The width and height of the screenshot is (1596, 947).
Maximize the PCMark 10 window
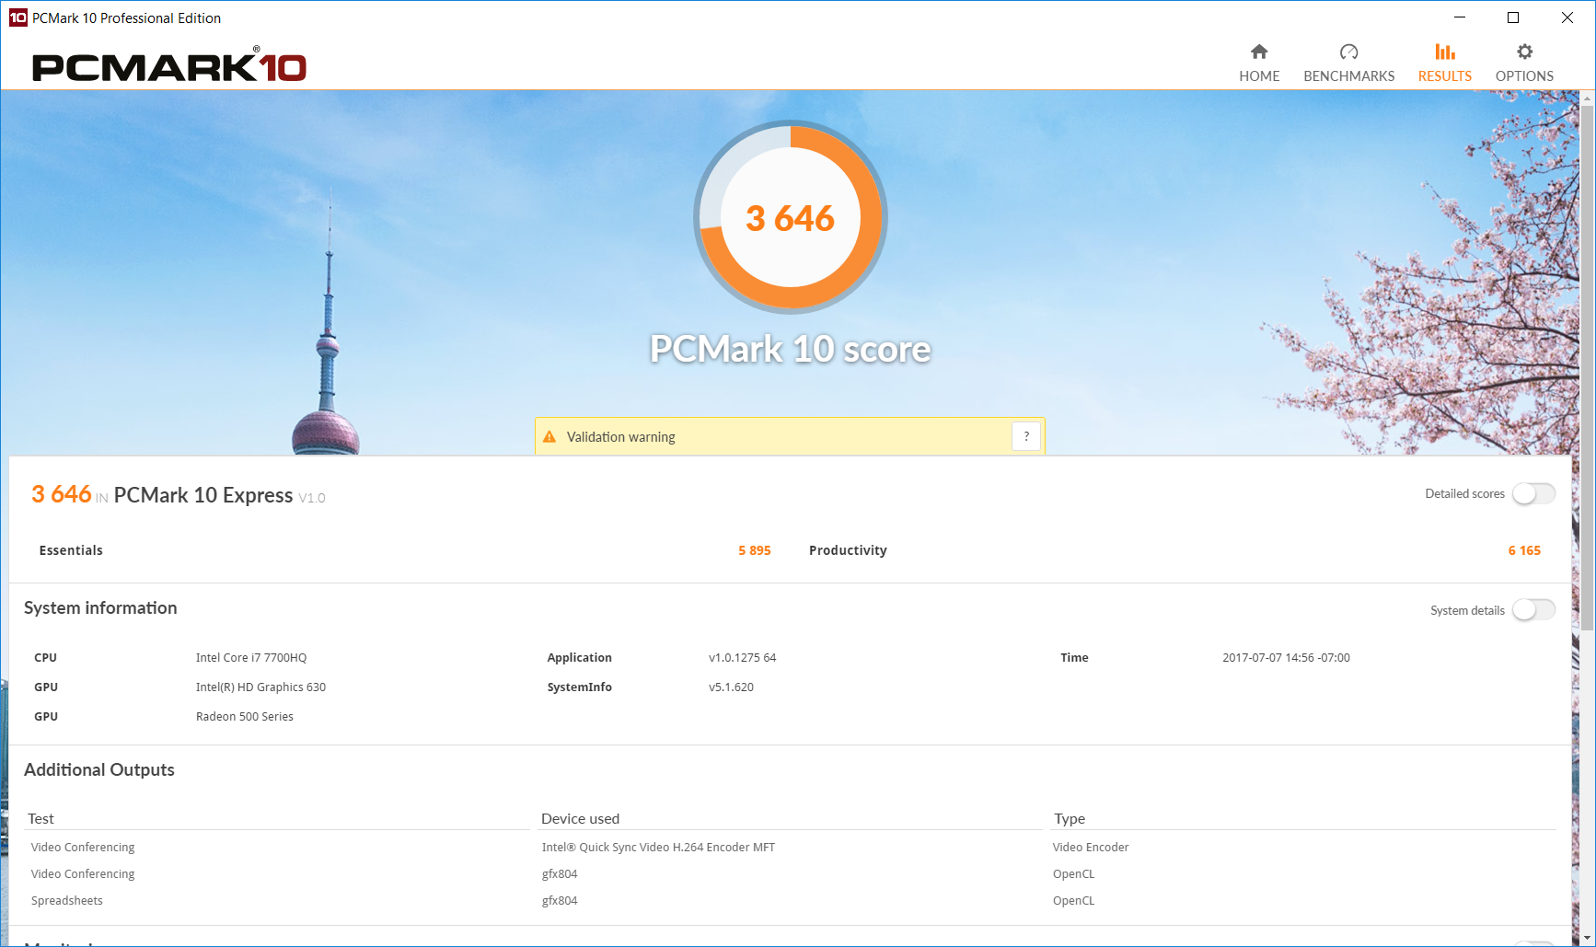(x=1513, y=17)
